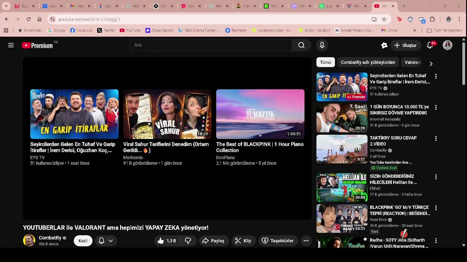This screenshot has width=467, height=262.
Task: Start voice search with the microphone
Action: (x=322, y=45)
